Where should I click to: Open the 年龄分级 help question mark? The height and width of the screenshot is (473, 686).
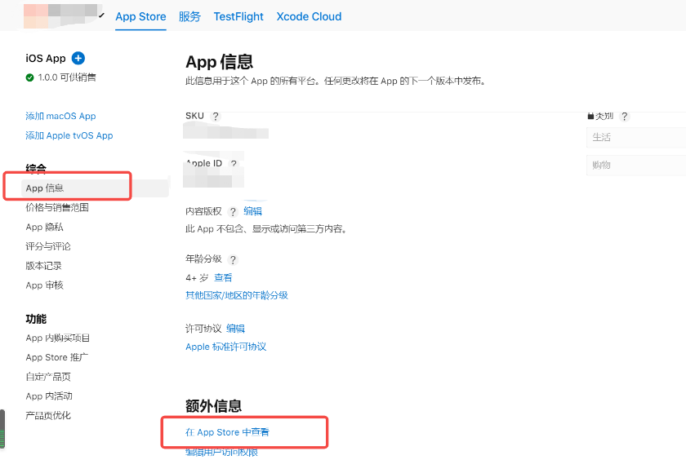pyautogui.click(x=233, y=260)
